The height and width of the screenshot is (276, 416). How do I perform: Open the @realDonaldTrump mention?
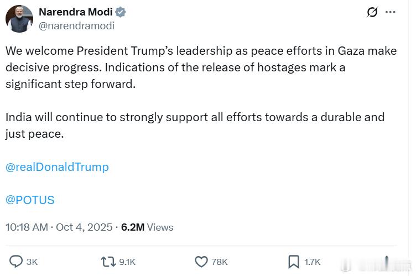(x=57, y=166)
